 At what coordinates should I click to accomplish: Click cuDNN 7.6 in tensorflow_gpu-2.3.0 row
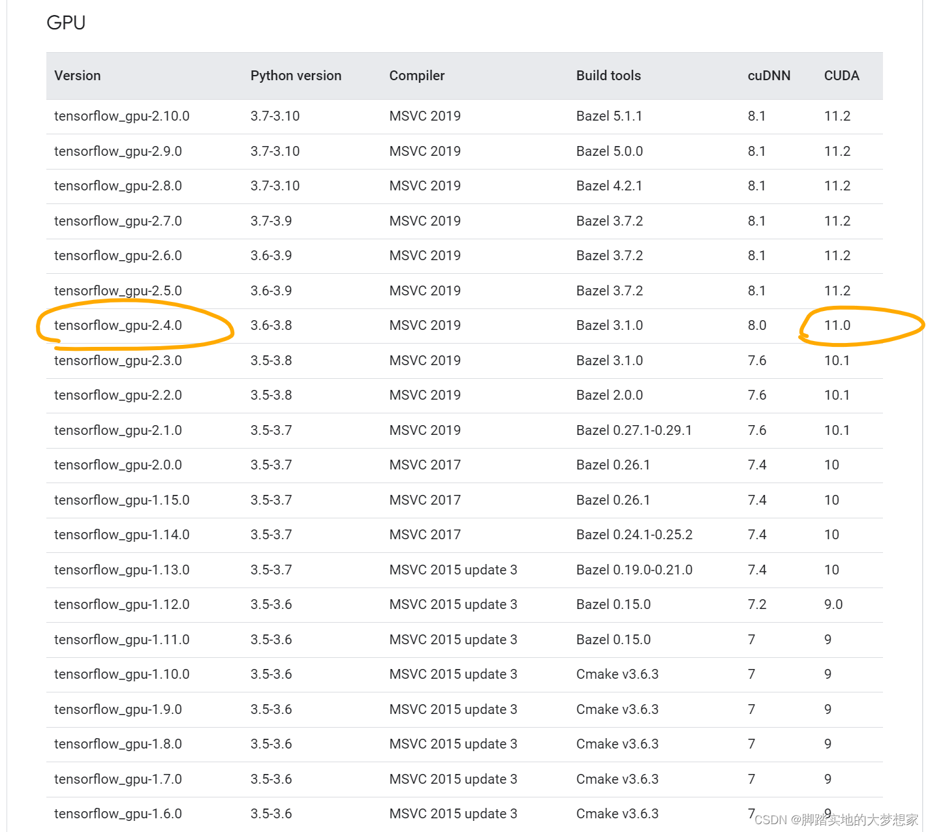(x=757, y=361)
